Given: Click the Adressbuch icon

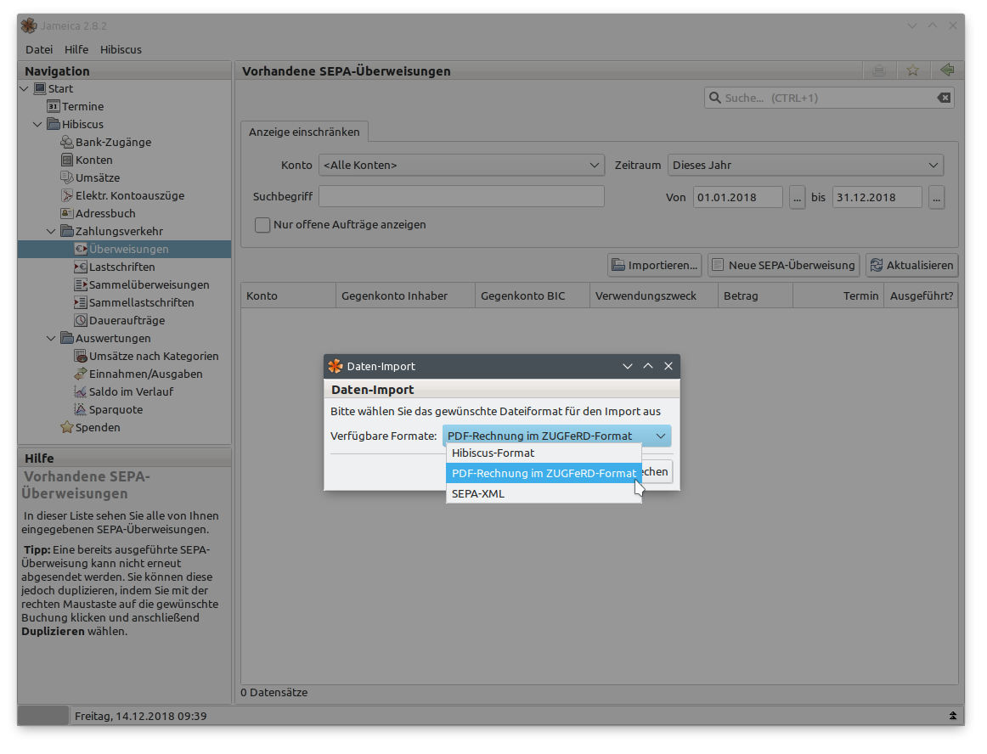Looking at the screenshot, I should (x=67, y=213).
